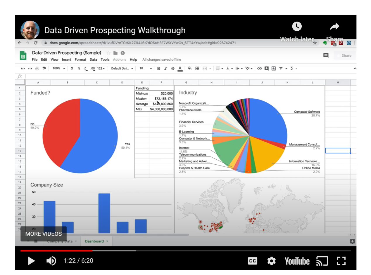Viewport: 371px width, 275px height.
Task: Toggle closed captions CC button
Action: [252, 261]
